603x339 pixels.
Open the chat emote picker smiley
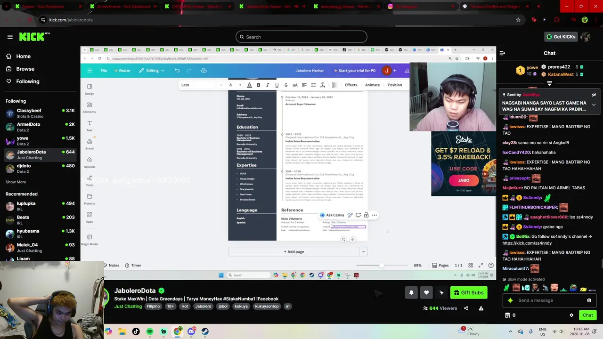[589, 300]
